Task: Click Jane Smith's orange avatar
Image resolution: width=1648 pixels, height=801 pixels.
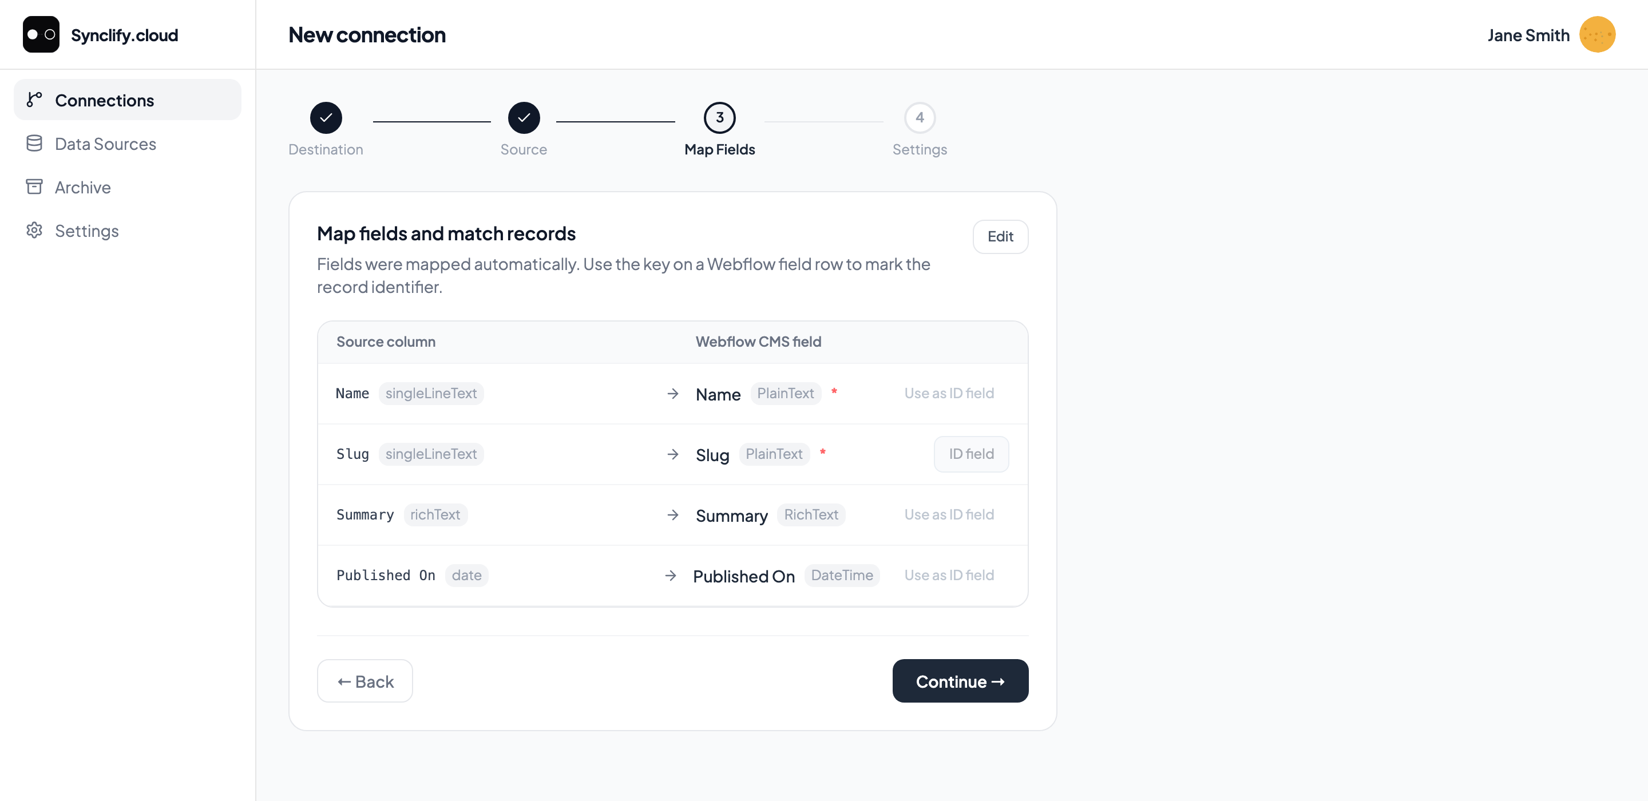Action: [1597, 34]
